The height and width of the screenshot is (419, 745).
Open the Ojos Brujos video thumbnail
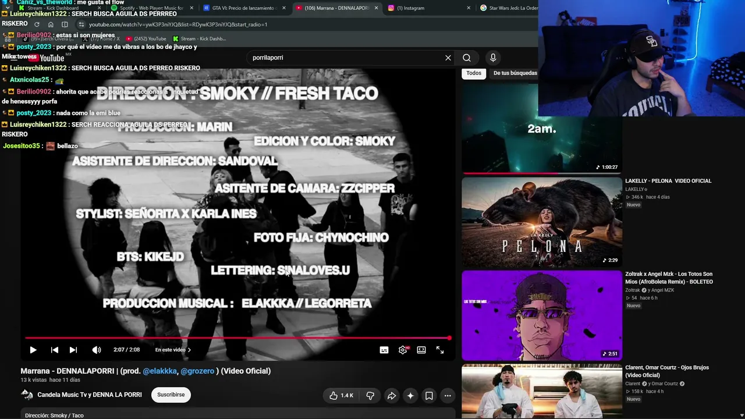tap(542, 391)
